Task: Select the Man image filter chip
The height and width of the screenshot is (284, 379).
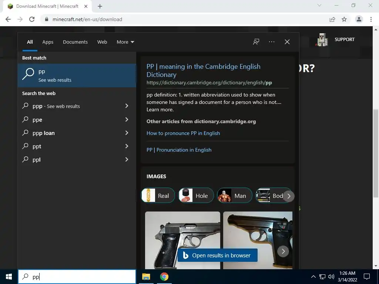Action: click(234, 195)
